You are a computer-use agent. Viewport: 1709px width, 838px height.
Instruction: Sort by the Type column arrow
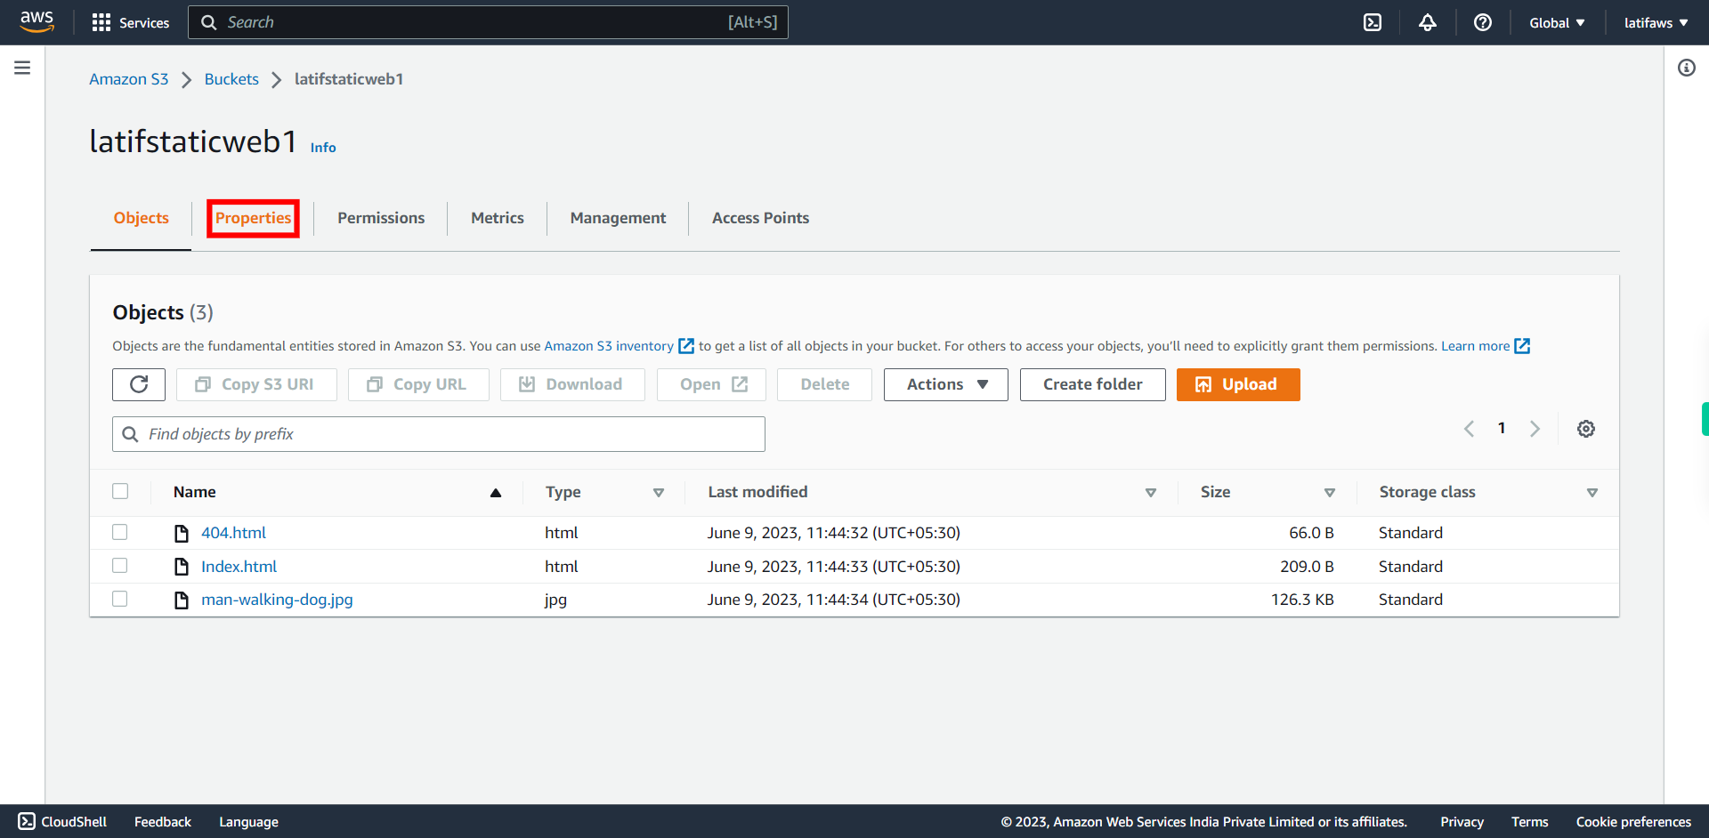click(659, 493)
